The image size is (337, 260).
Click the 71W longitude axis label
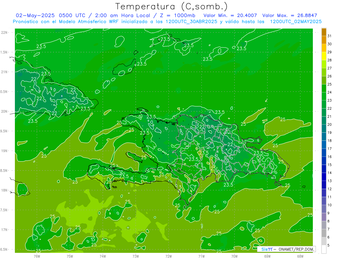201,256
